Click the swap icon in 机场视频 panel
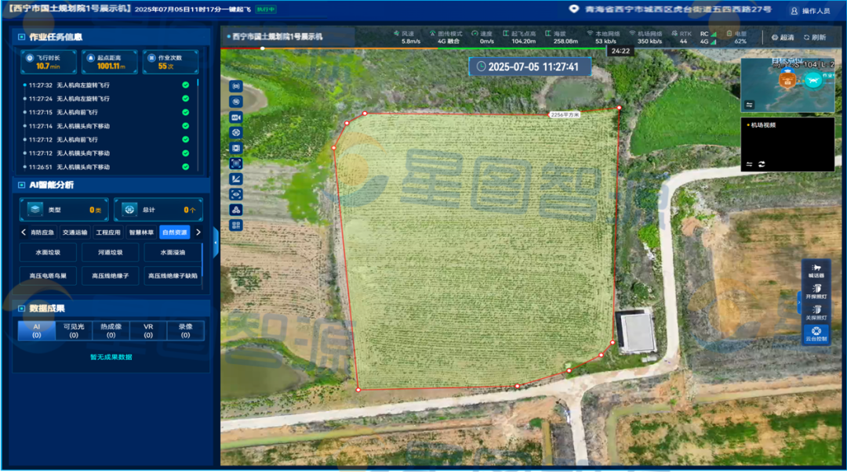This screenshot has width=847, height=472. pos(749,164)
